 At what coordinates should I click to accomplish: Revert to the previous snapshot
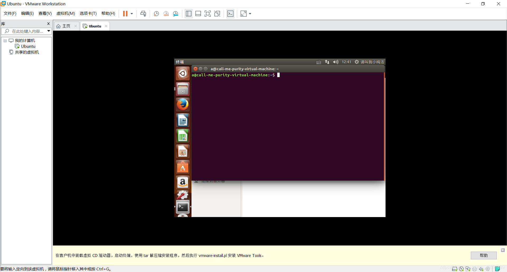coord(166,13)
